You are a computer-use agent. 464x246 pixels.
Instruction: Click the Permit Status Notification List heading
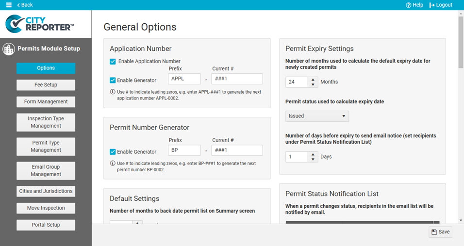click(331, 194)
